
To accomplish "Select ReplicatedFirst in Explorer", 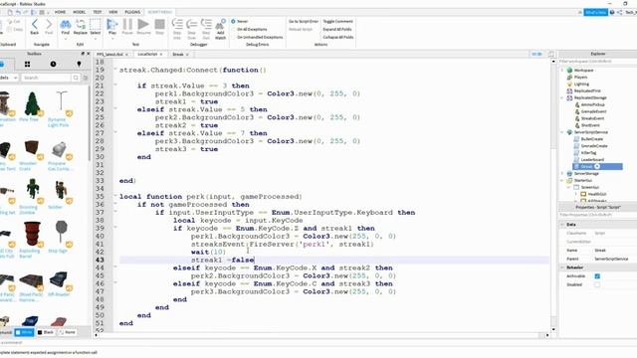I will point(587,90).
